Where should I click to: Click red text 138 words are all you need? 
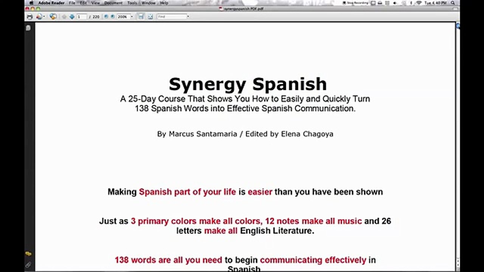168,260
